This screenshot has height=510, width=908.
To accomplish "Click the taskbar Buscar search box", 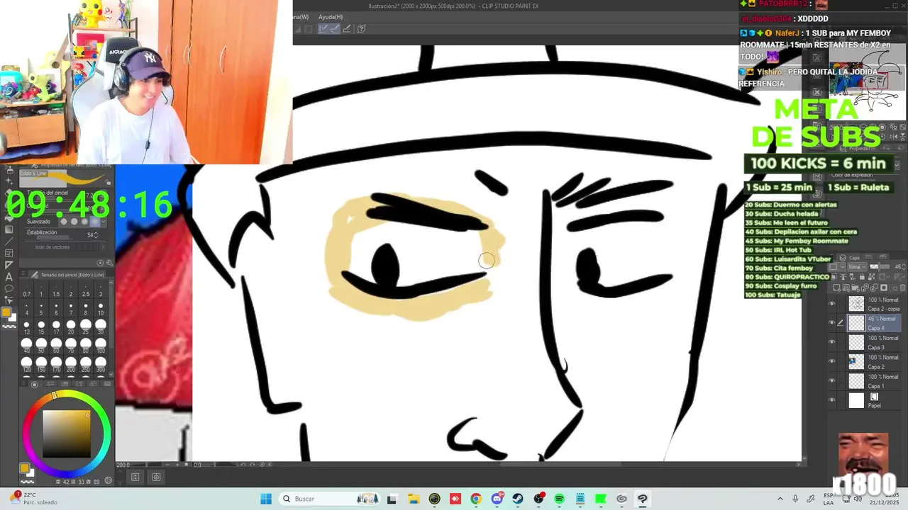I will point(331,499).
